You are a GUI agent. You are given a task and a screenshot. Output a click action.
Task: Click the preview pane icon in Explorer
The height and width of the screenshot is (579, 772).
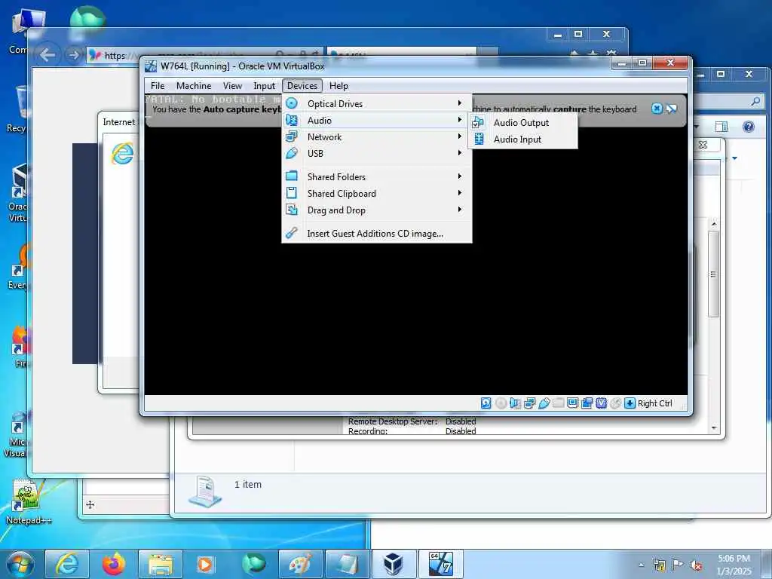click(721, 127)
